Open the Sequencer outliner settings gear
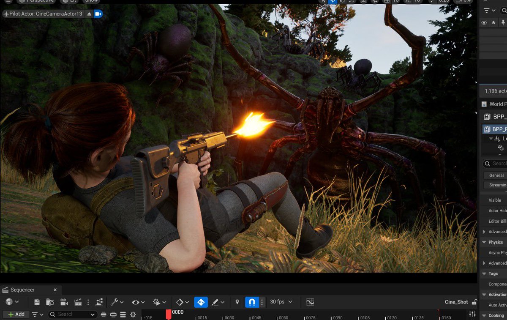The image size is (507, 320). [x=133, y=315]
